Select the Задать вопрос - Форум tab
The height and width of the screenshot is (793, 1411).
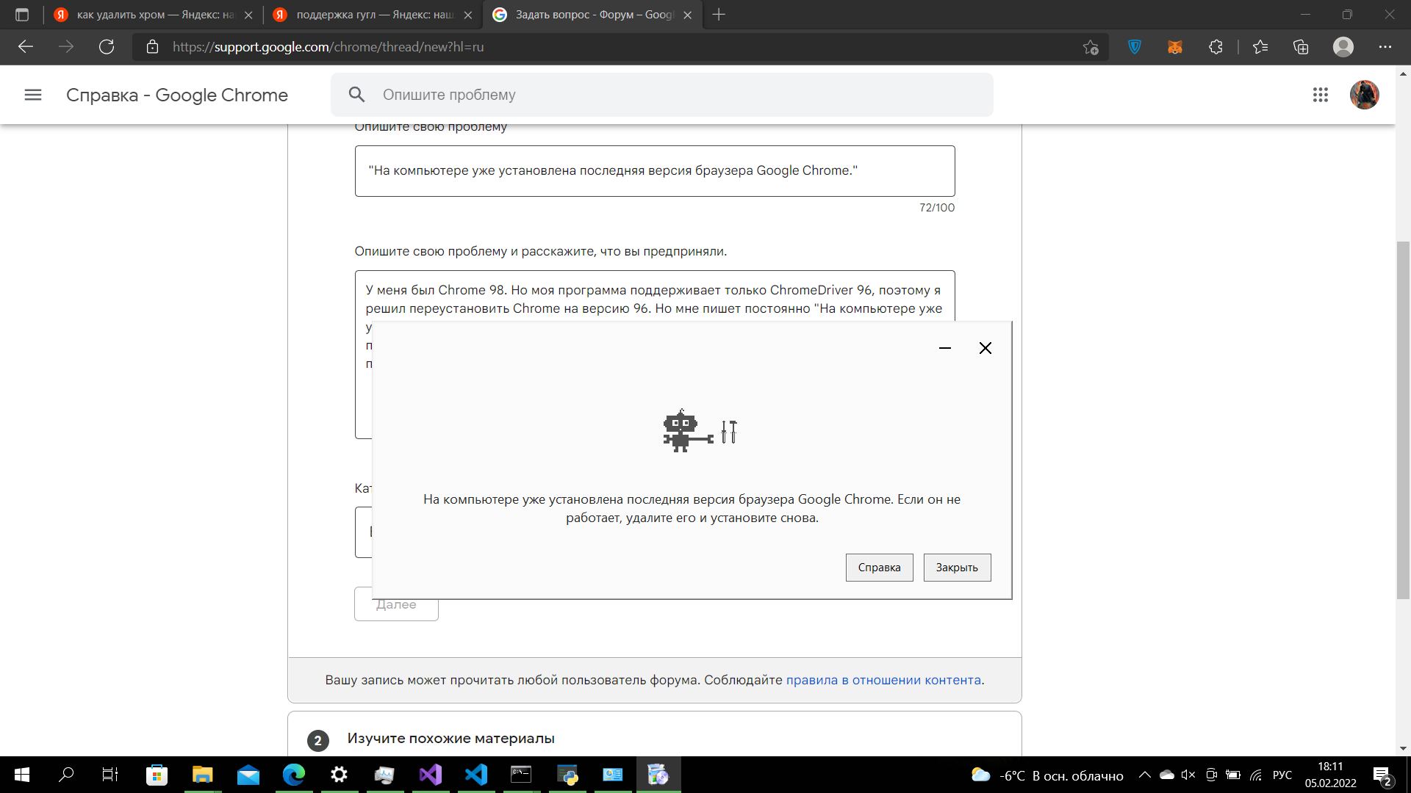tap(594, 15)
